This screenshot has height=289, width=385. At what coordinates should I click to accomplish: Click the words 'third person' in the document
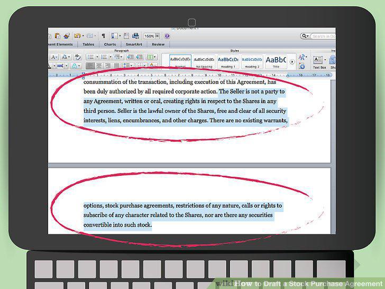pyautogui.click(x=99, y=111)
